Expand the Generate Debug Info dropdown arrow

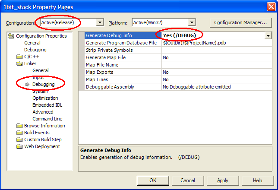click(x=268, y=36)
